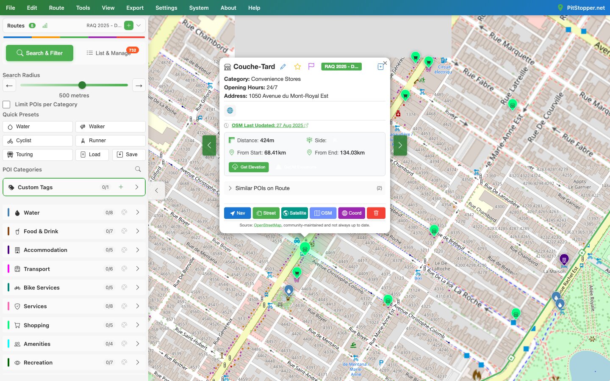Click the Nav button

237,213
